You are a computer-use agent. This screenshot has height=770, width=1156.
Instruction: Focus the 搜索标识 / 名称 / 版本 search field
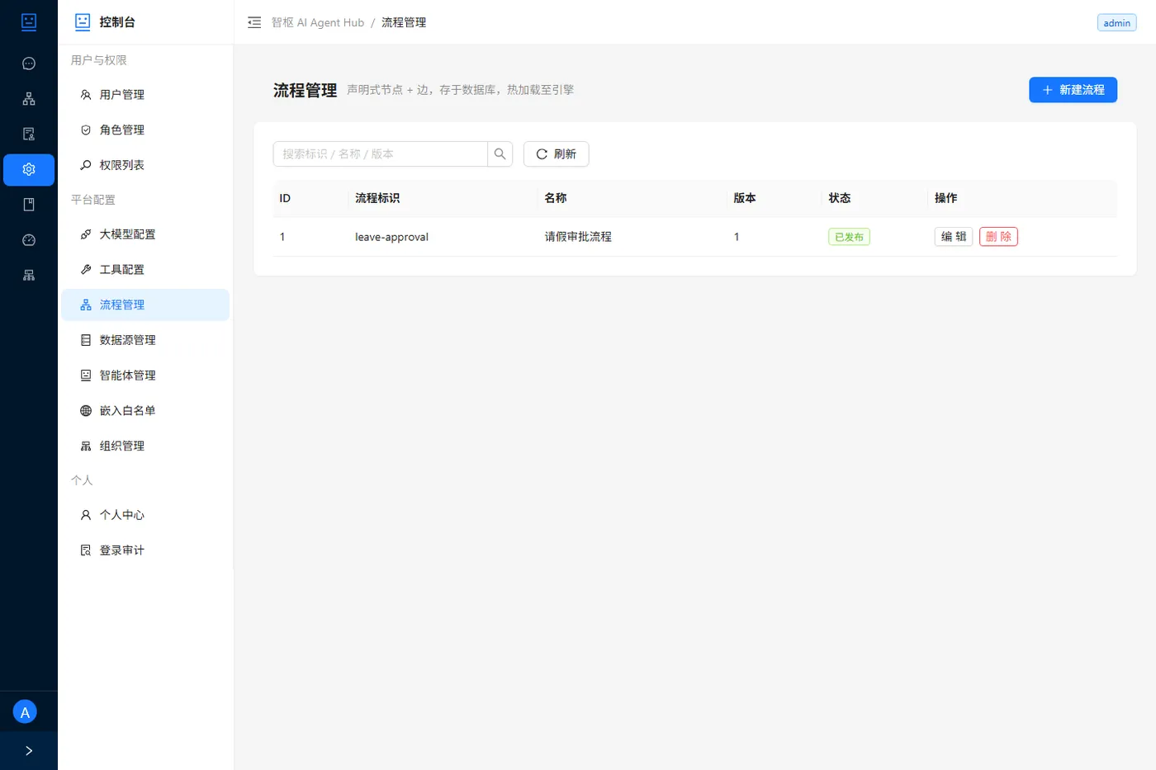381,154
